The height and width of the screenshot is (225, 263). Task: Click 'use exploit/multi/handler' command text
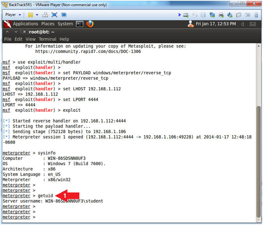(49, 62)
